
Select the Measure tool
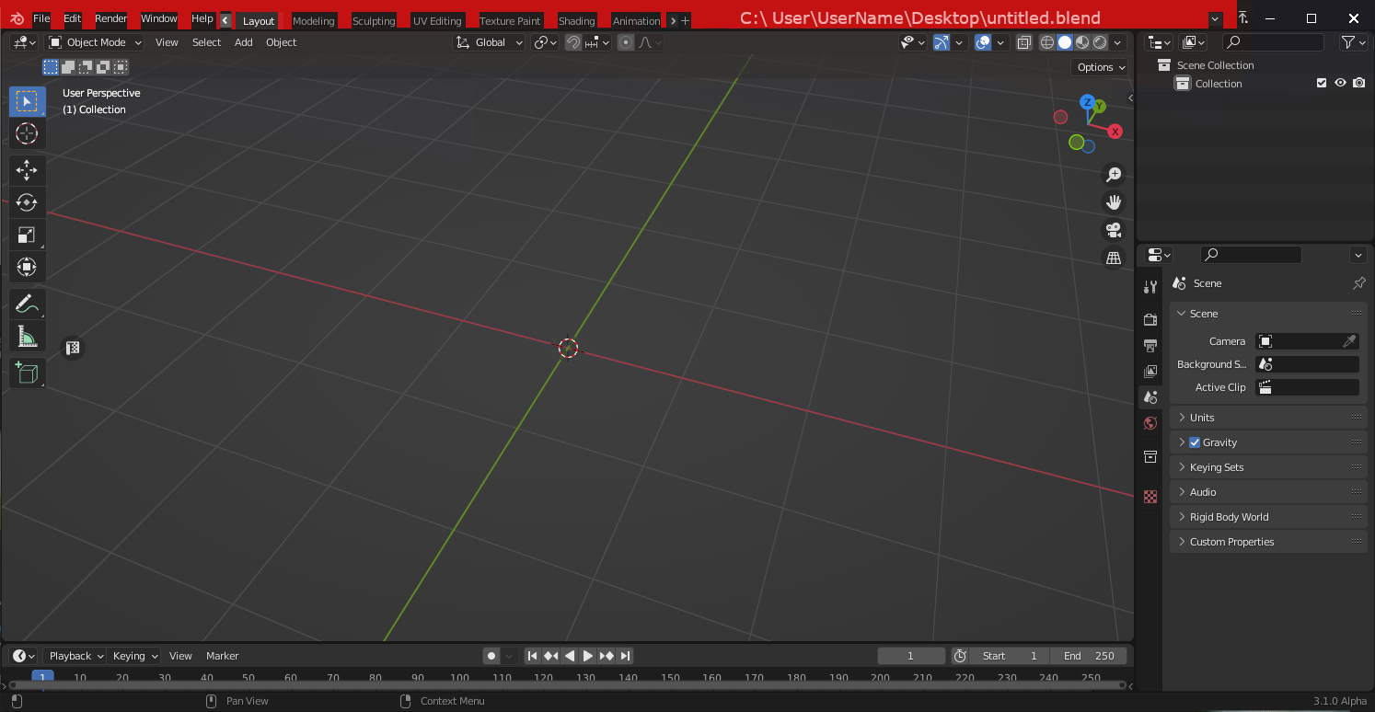[x=27, y=337]
